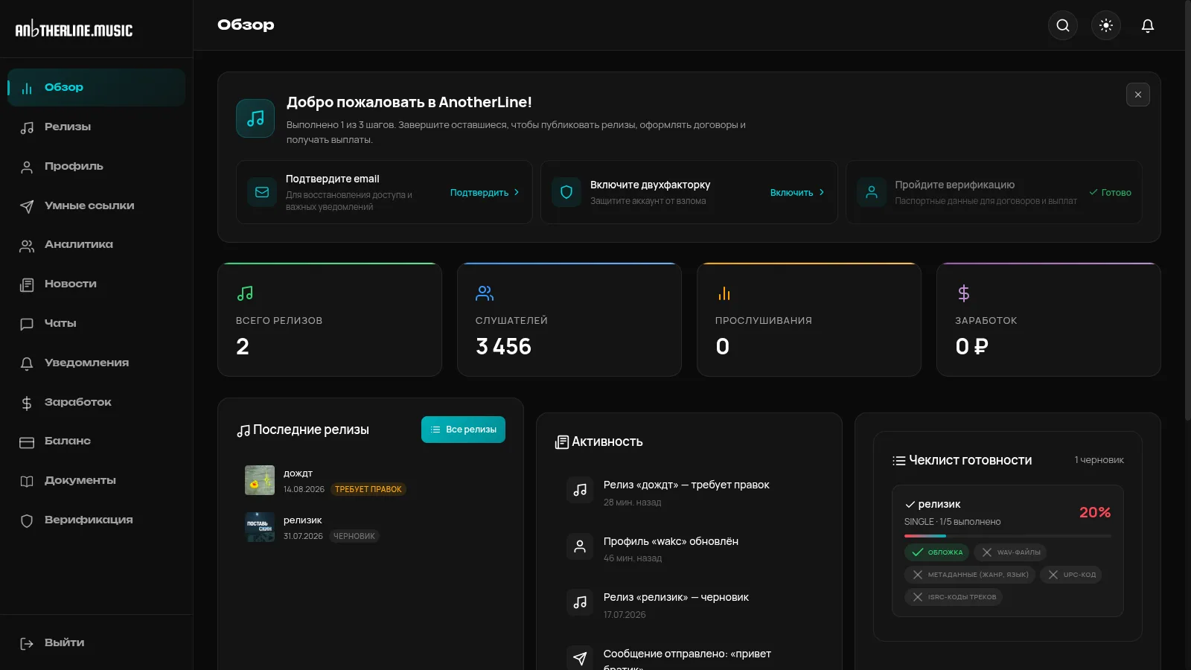The height and width of the screenshot is (670, 1191).
Task: Click ISRC-КОДЫ ТРЕКОВ chip
Action: 954,597
